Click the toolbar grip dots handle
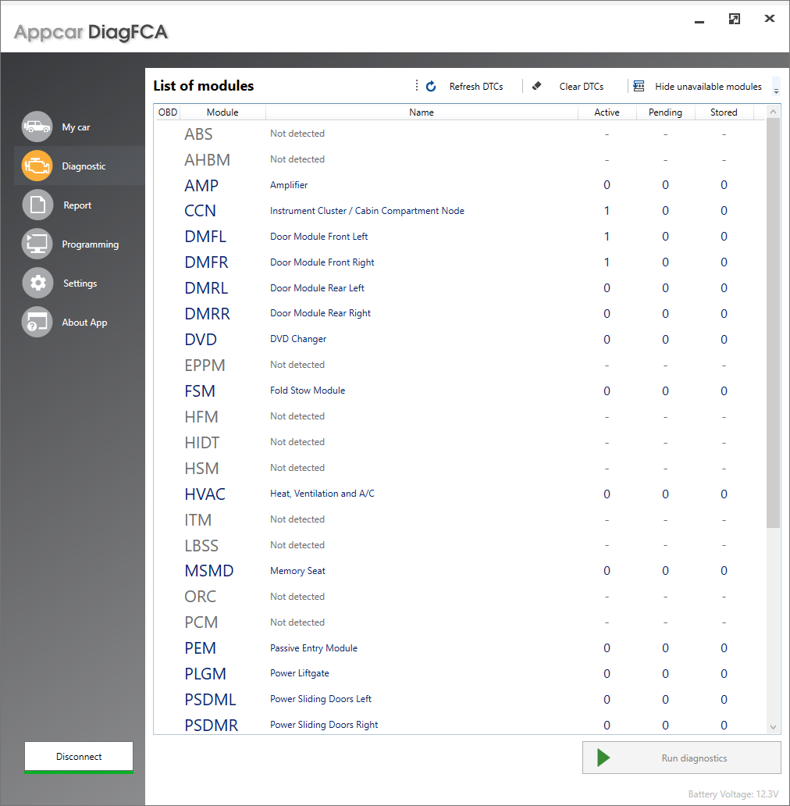 pyautogui.click(x=417, y=86)
